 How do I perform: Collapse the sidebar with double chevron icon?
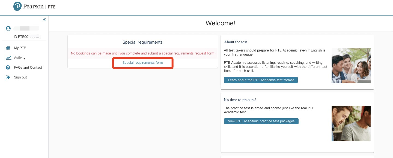point(44,20)
